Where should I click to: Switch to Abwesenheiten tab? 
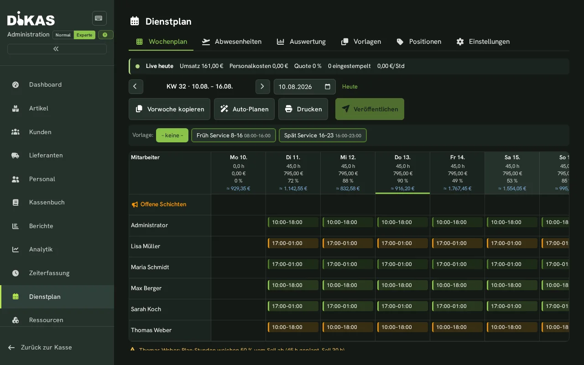point(232,42)
